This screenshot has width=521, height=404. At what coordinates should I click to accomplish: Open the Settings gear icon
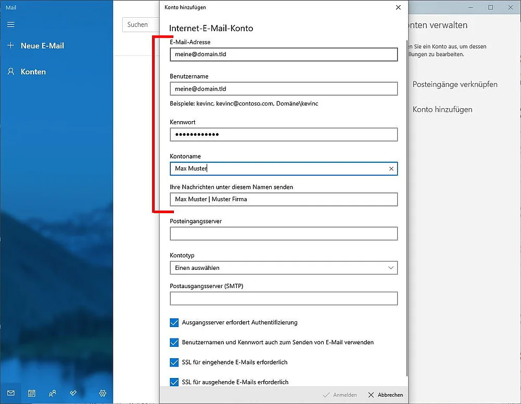(103, 394)
